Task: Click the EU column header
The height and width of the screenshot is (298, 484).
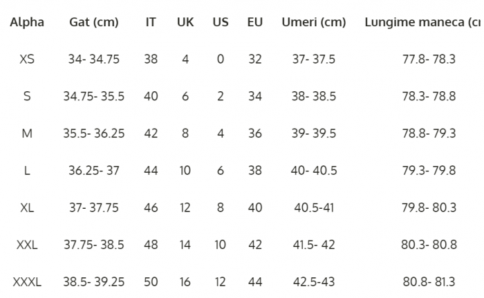Action: tap(255, 22)
